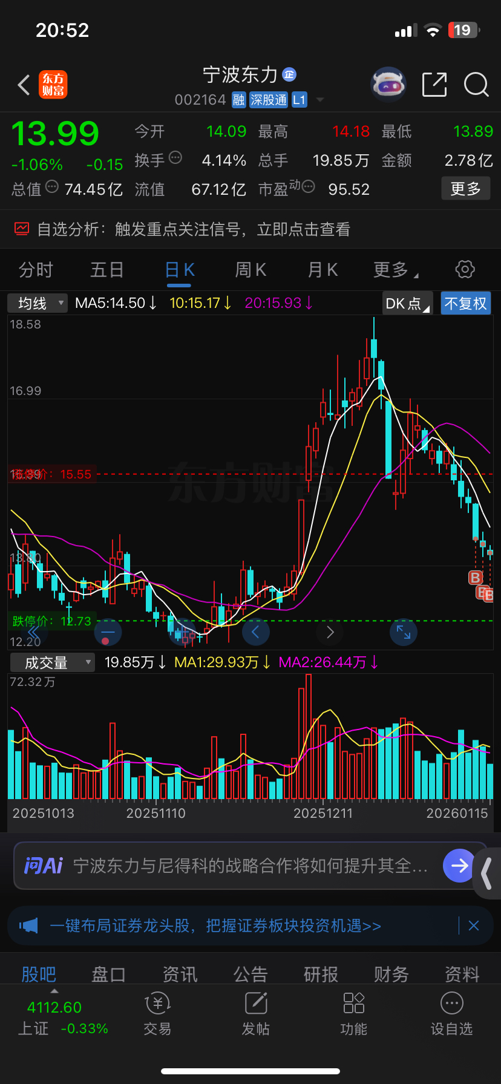
Task: Tap the 涨停价 15.55 line label
Action: pyautogui.click(x=51, y=474)
